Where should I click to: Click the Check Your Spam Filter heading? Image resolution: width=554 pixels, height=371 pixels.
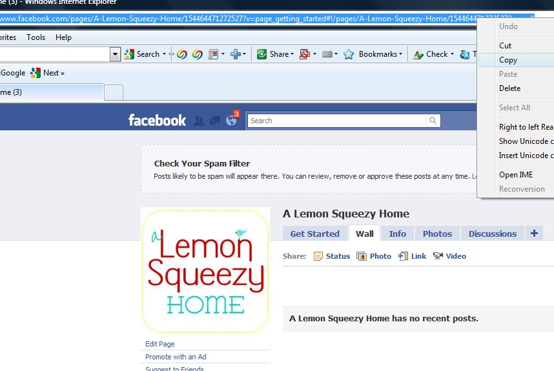pos(201,163)
